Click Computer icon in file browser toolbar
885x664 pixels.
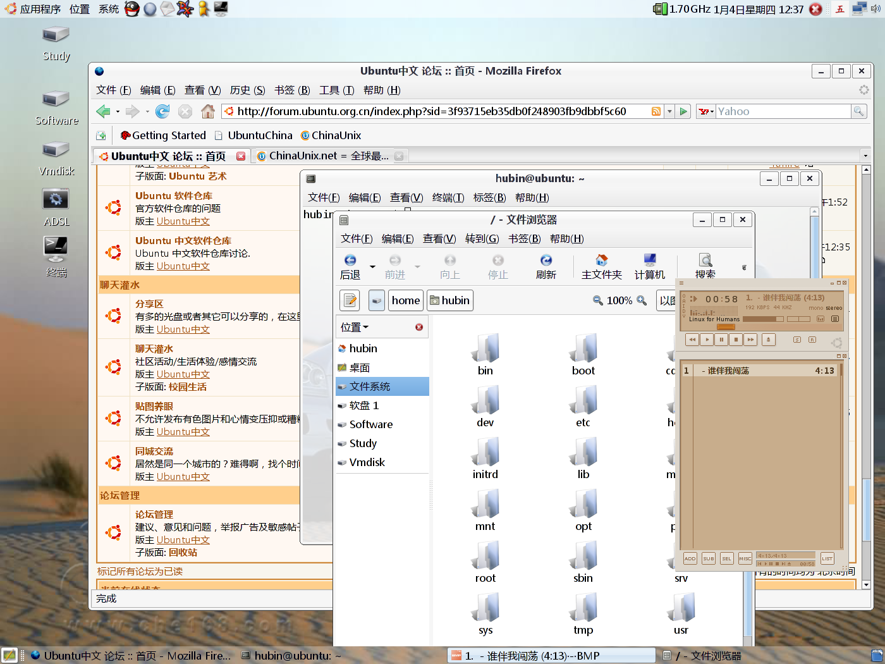coord(650,267)
